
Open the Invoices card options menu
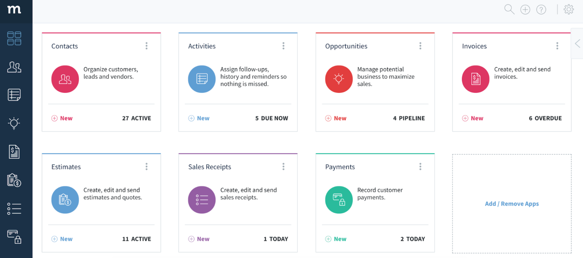(x=557, y=46)
